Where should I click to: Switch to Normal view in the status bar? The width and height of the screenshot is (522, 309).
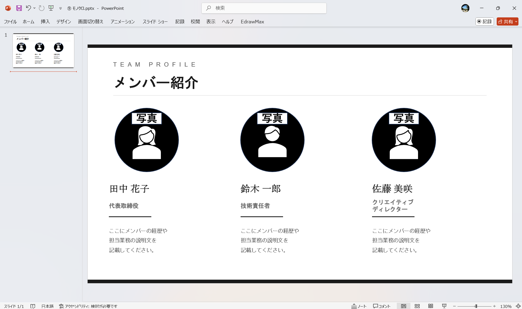404,306
